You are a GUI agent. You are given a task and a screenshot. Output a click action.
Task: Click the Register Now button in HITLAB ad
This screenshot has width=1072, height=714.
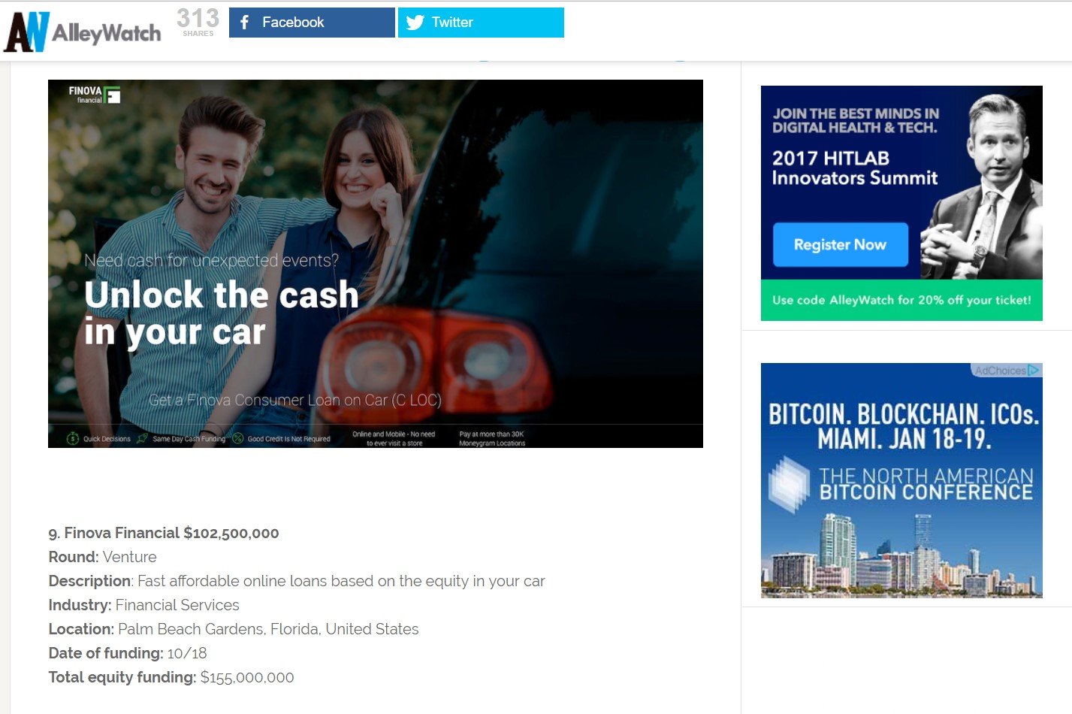point(841,244)
